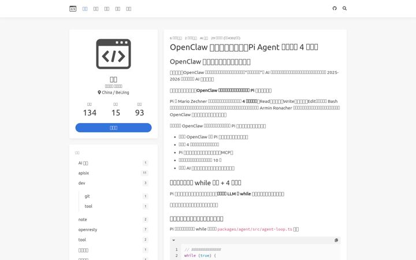Click the inline code packages/agent/src/agent-loop.ts
Screen dimensions: 416x260
pyautogui.click(x=255, y=229)
